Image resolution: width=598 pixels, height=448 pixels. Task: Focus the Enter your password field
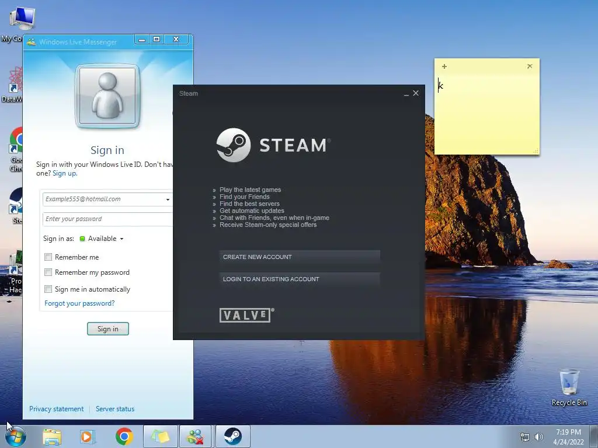(108, 219)
